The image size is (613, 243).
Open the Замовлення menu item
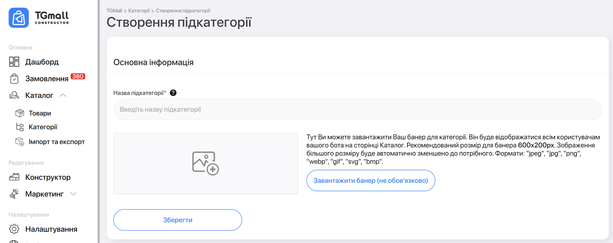pyautogui.click(x=47, y=79)
